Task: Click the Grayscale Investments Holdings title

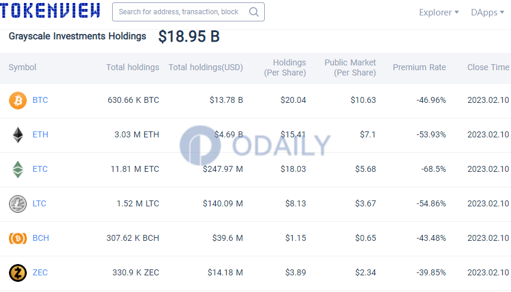Action: point(78,36)
